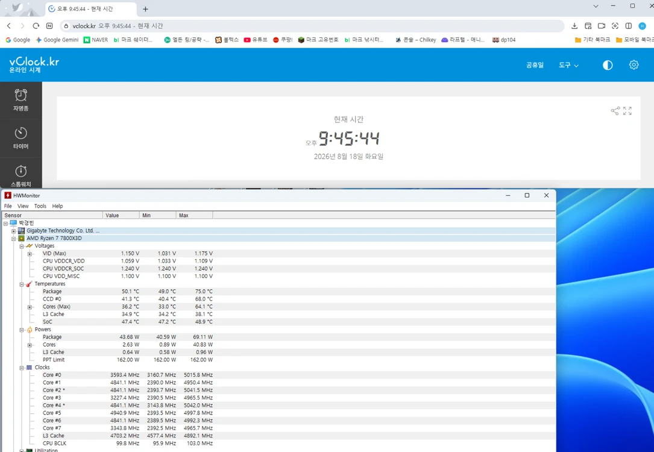Open the 기타 북마크 folder
This screenshot has height=452, width=654.
pos(593,40)
